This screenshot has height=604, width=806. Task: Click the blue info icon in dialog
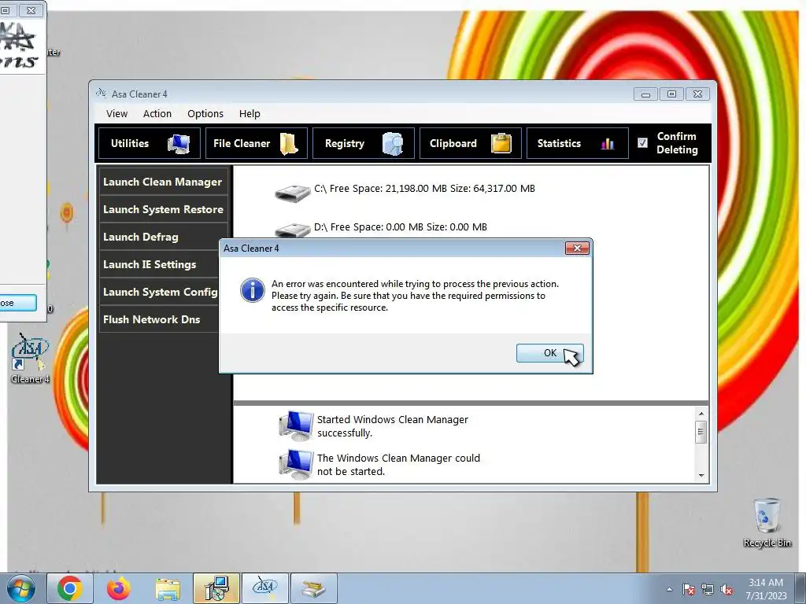[x=253, y=290]
